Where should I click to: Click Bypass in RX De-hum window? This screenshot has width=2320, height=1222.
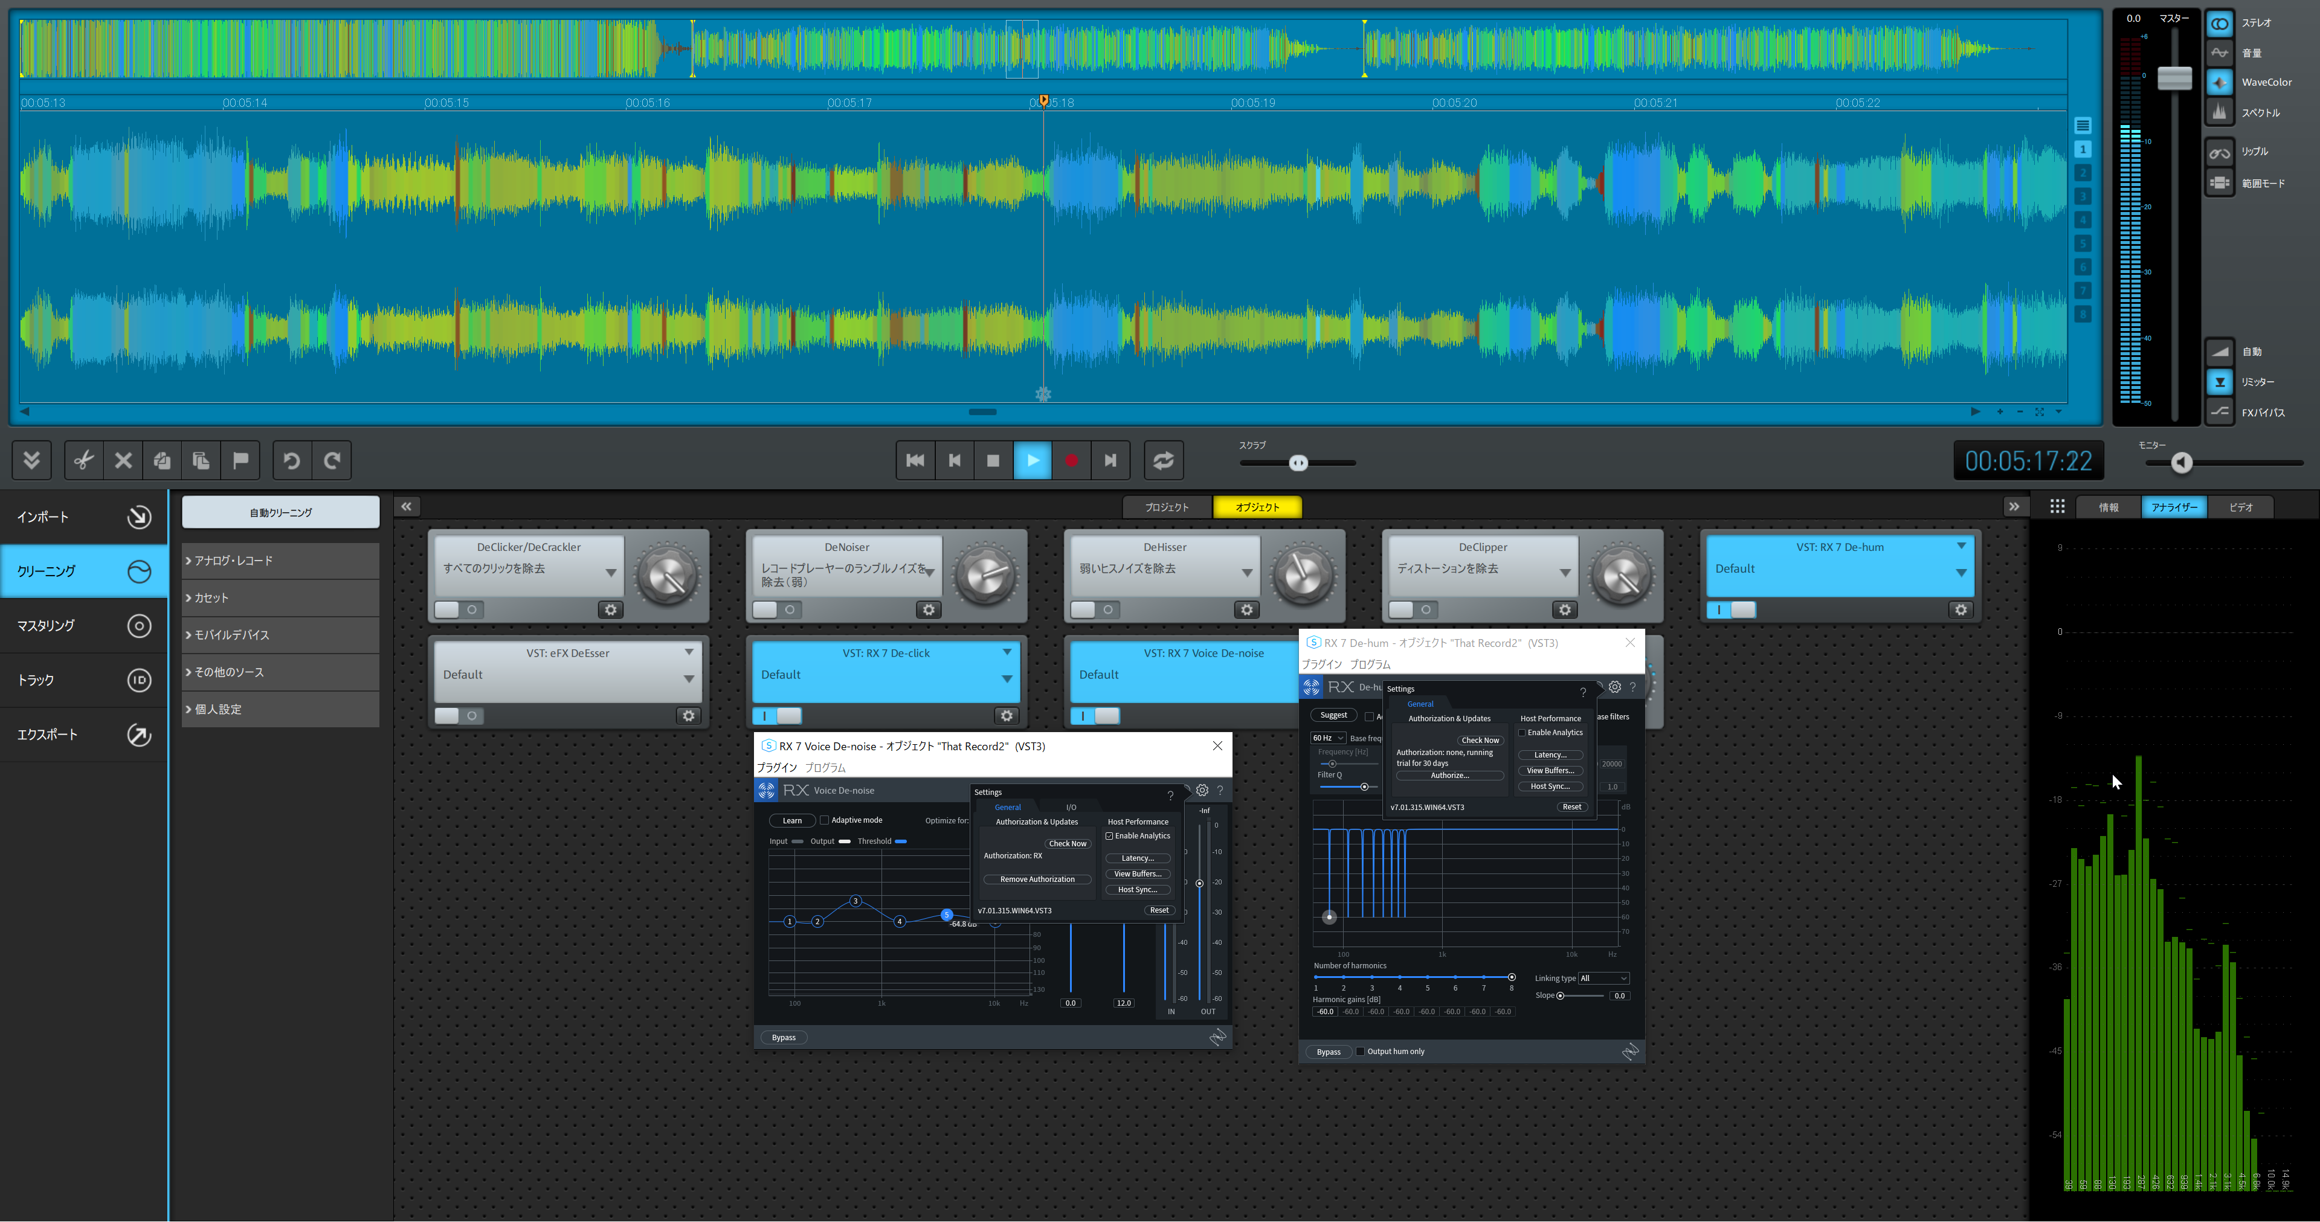(1329, 1052)
